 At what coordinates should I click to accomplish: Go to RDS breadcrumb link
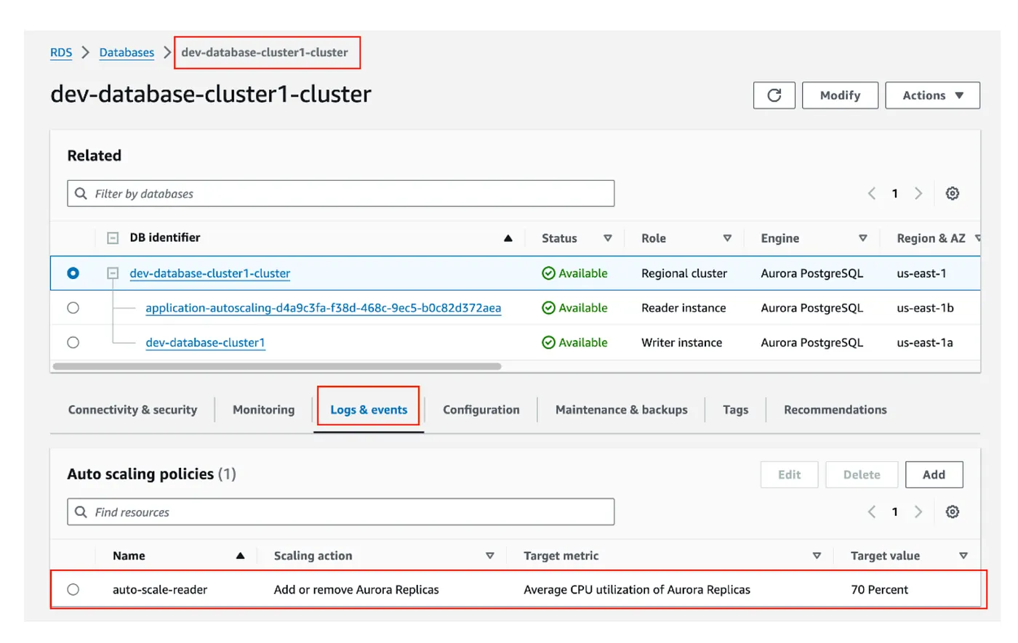[61, 52]
